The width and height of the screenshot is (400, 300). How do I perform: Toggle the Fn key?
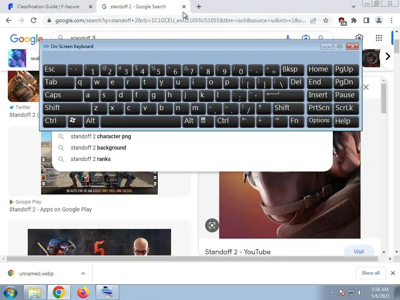click(x=296, y=121)
